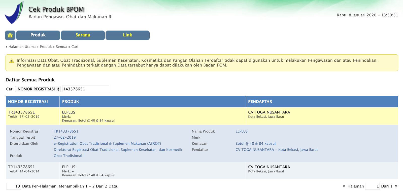Open the NOMOR REGISTRASI search dropdown
This screenshot has width=403, height=194.
point(38,89)
